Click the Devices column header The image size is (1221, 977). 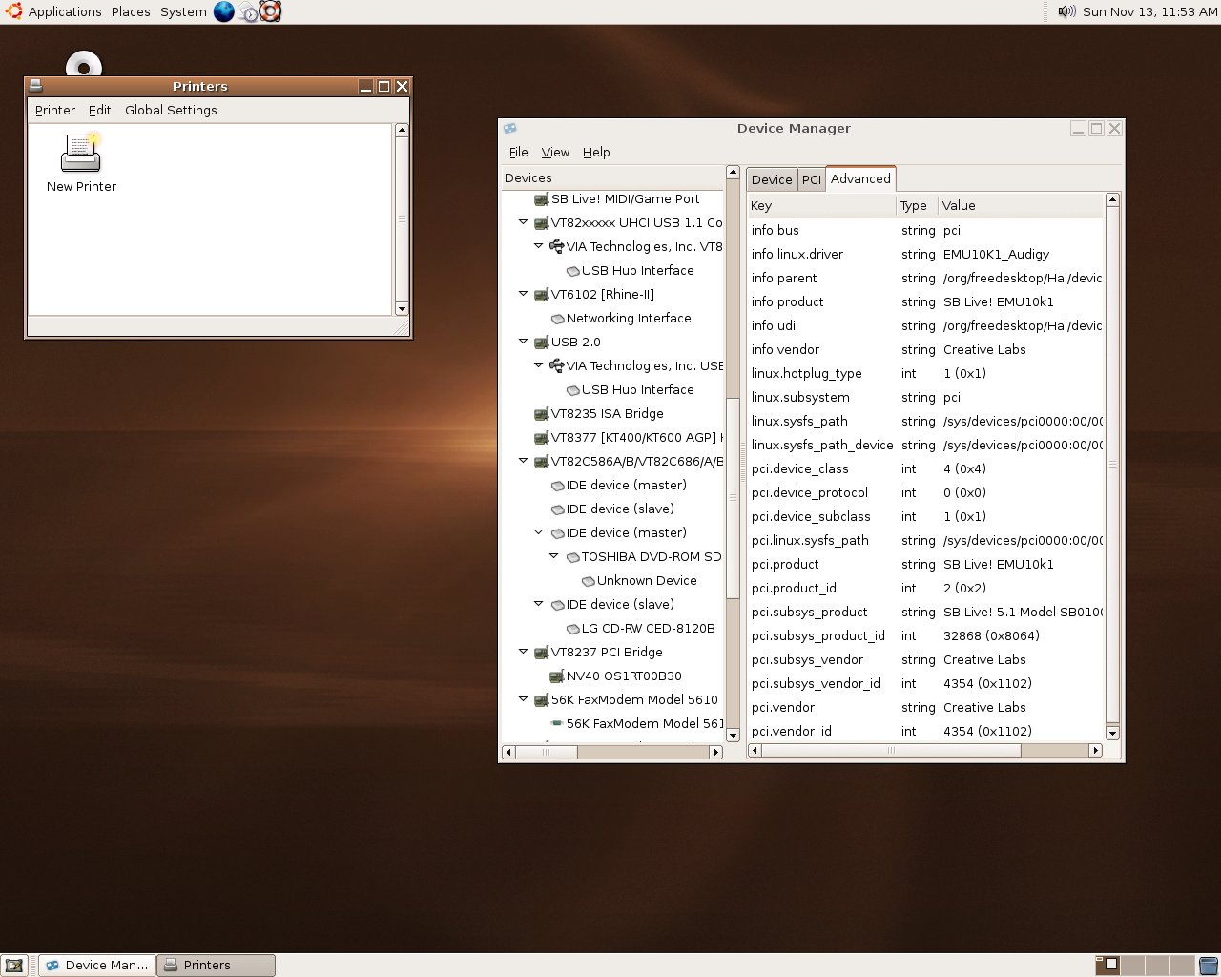[x=612, y=178]
